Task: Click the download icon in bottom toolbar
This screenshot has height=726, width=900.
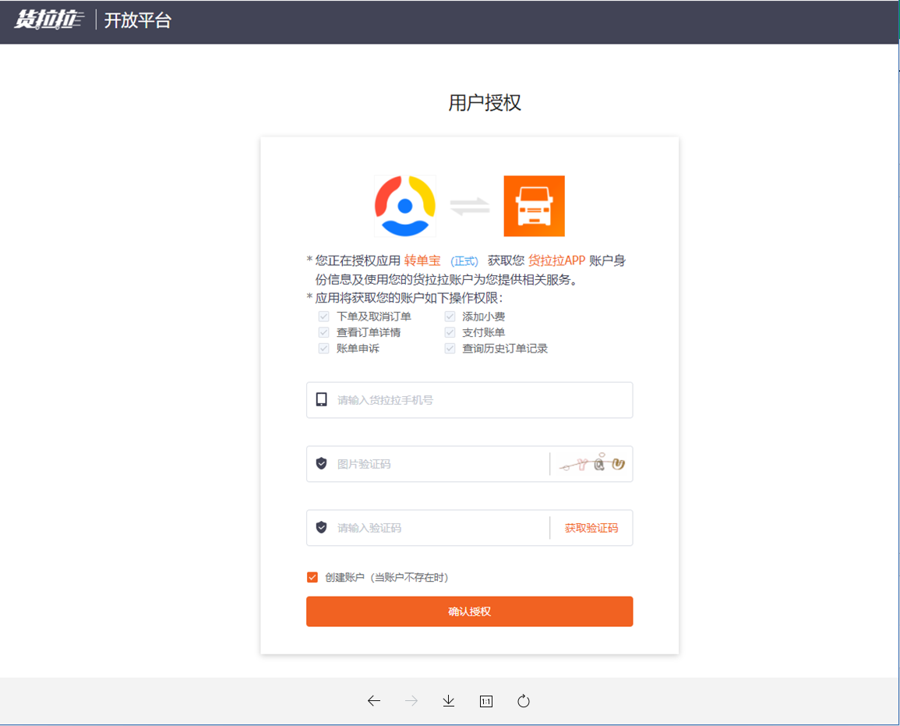Action: tap(449, 701)
